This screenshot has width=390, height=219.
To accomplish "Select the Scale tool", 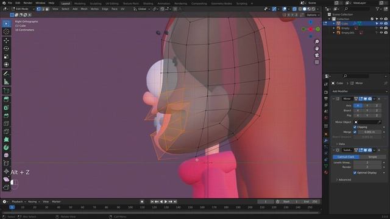I will [6, 57].
